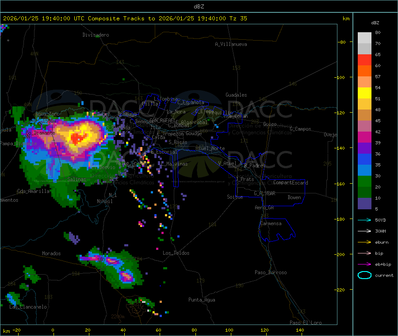Screen dimensions: 398x336
Task: Click the 'Paso_Barroso' map label
Action: (x=271, y=272)
